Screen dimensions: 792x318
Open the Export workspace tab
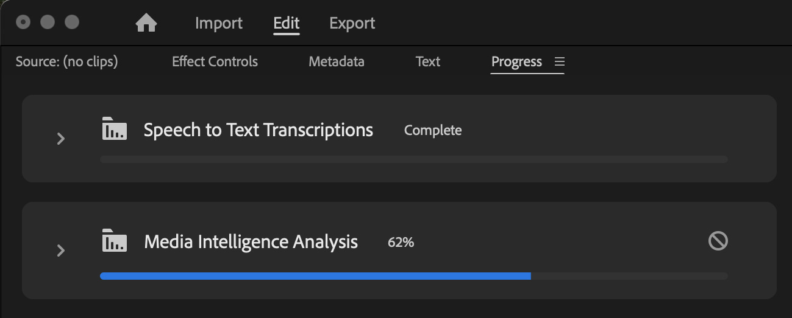(352, 24)
